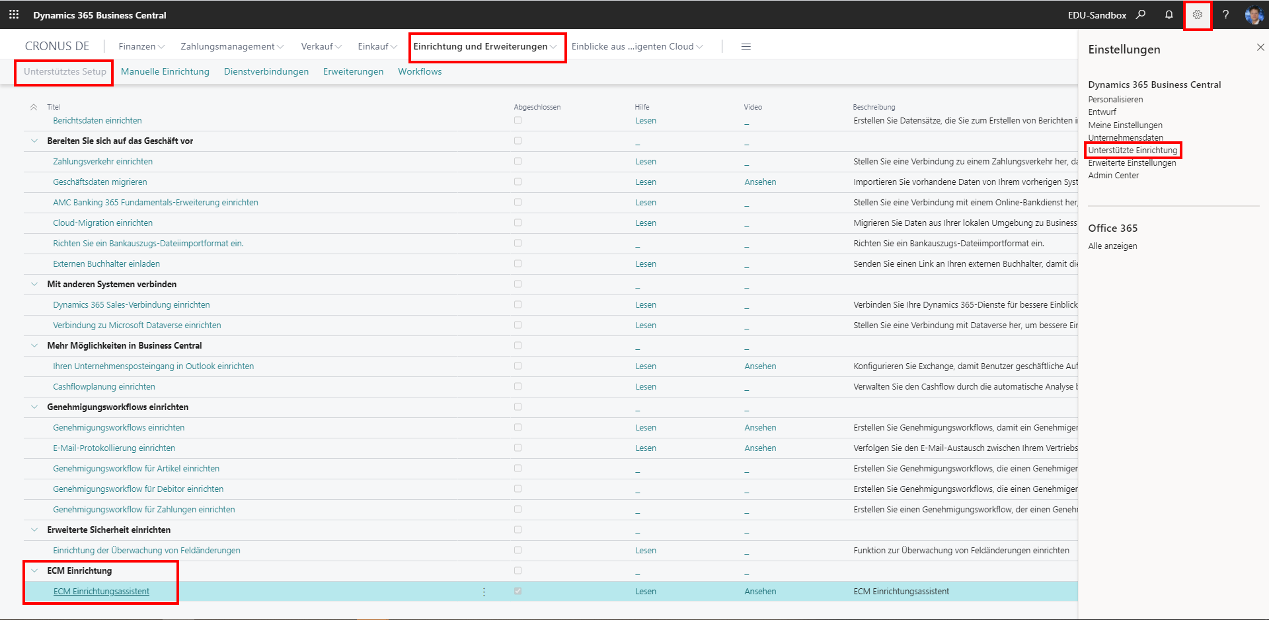The width and height of the screenshot is (1269, 620).
Task: Select the Unterstütztes Setup tab
Action: (x=65, y=71)
